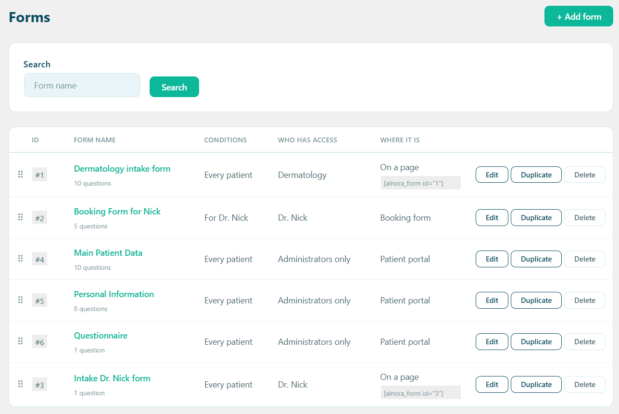Duplicate the Intake Dr. Nick form
Screen dimensions: 619x414
coord(536,384)
